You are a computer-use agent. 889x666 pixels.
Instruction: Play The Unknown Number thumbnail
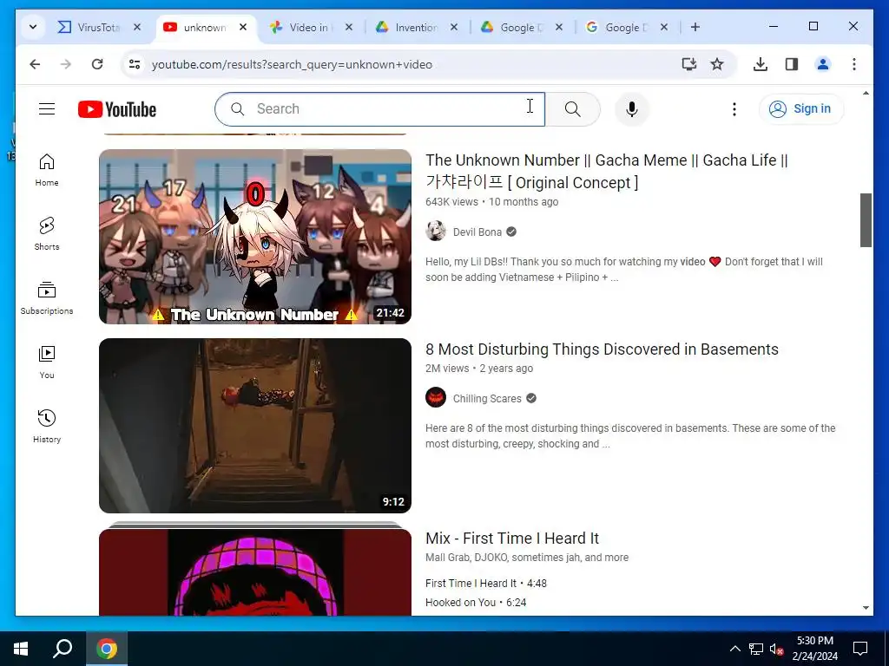(x=255, y=237)
